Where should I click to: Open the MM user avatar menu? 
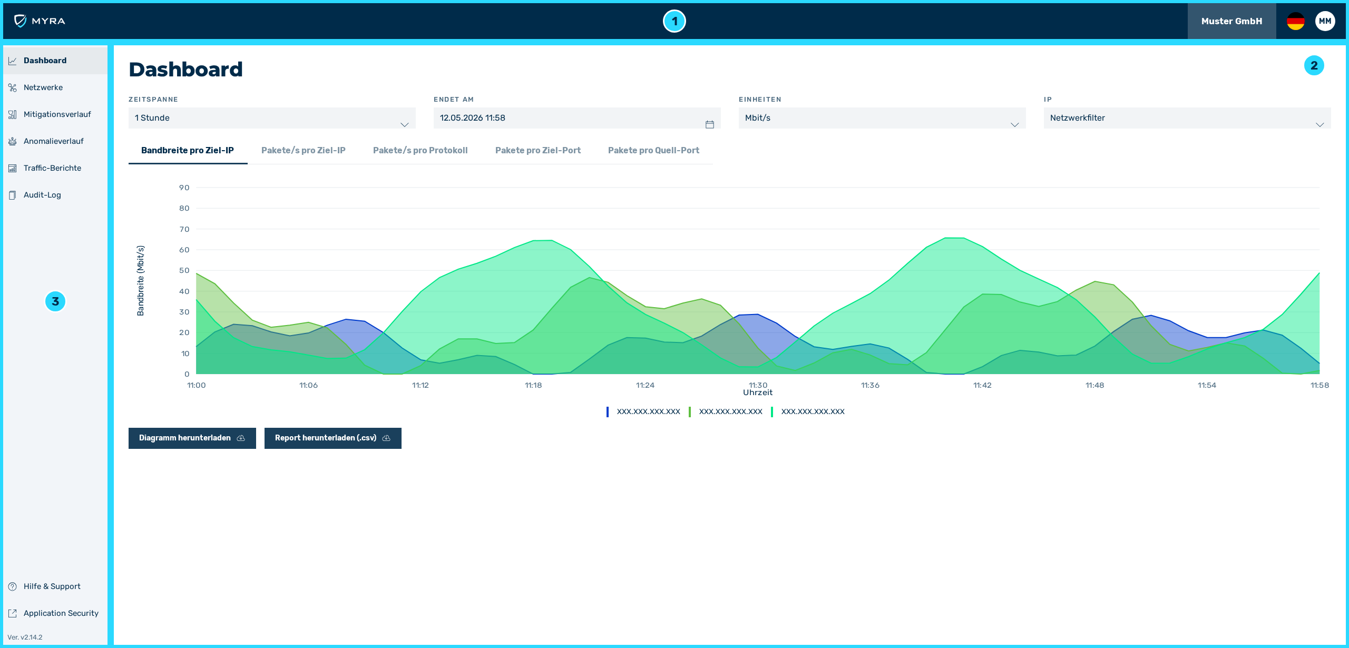coord(1325,21)
